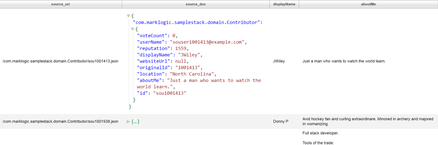The width and height of the screenshot is (438, 145).
Task: Click the source_uri column header
Action: pos(61,4)
